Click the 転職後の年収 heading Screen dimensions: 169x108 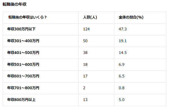coord(14,4)
